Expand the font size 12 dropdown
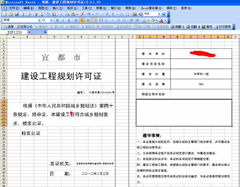 (51, 20)
